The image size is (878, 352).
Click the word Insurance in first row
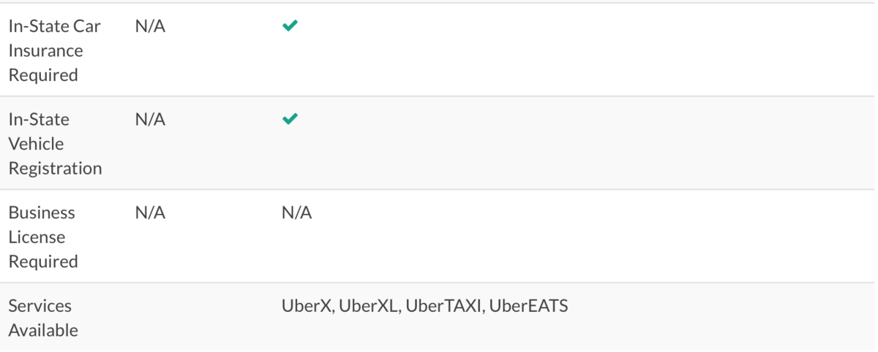(45, 50)
